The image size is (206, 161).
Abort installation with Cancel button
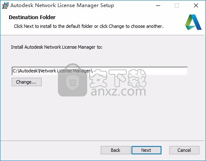[184, 150]
